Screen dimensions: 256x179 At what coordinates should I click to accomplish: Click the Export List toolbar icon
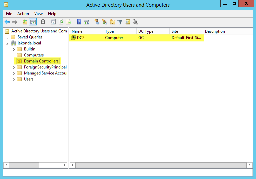[69, 22]
